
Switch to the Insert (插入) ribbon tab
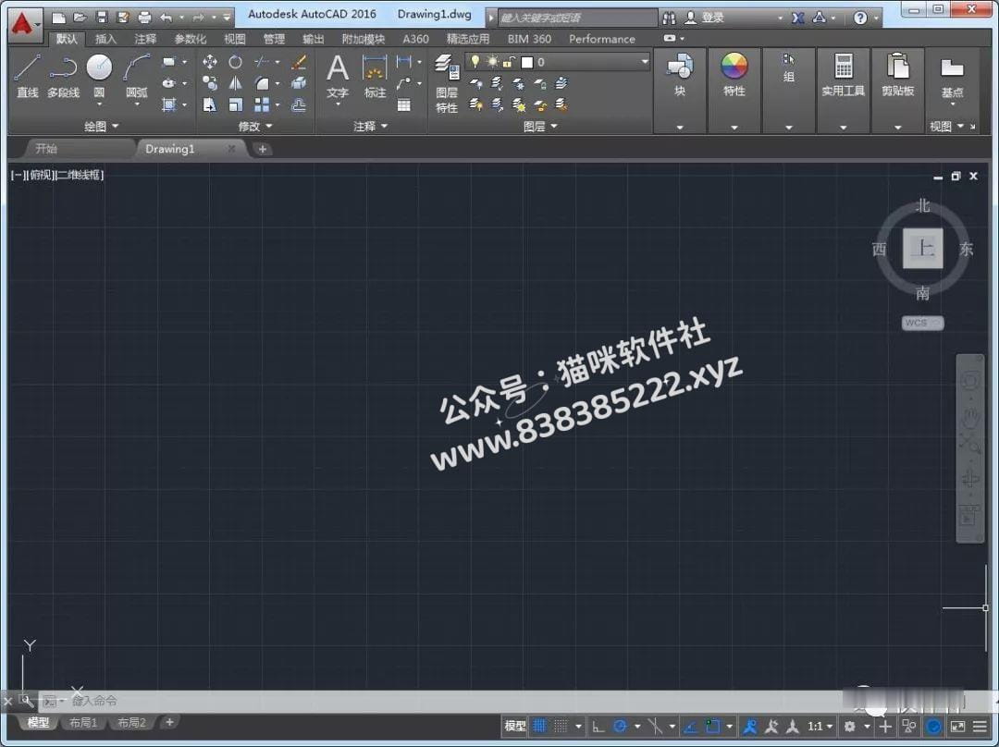[x=105, y=39]
